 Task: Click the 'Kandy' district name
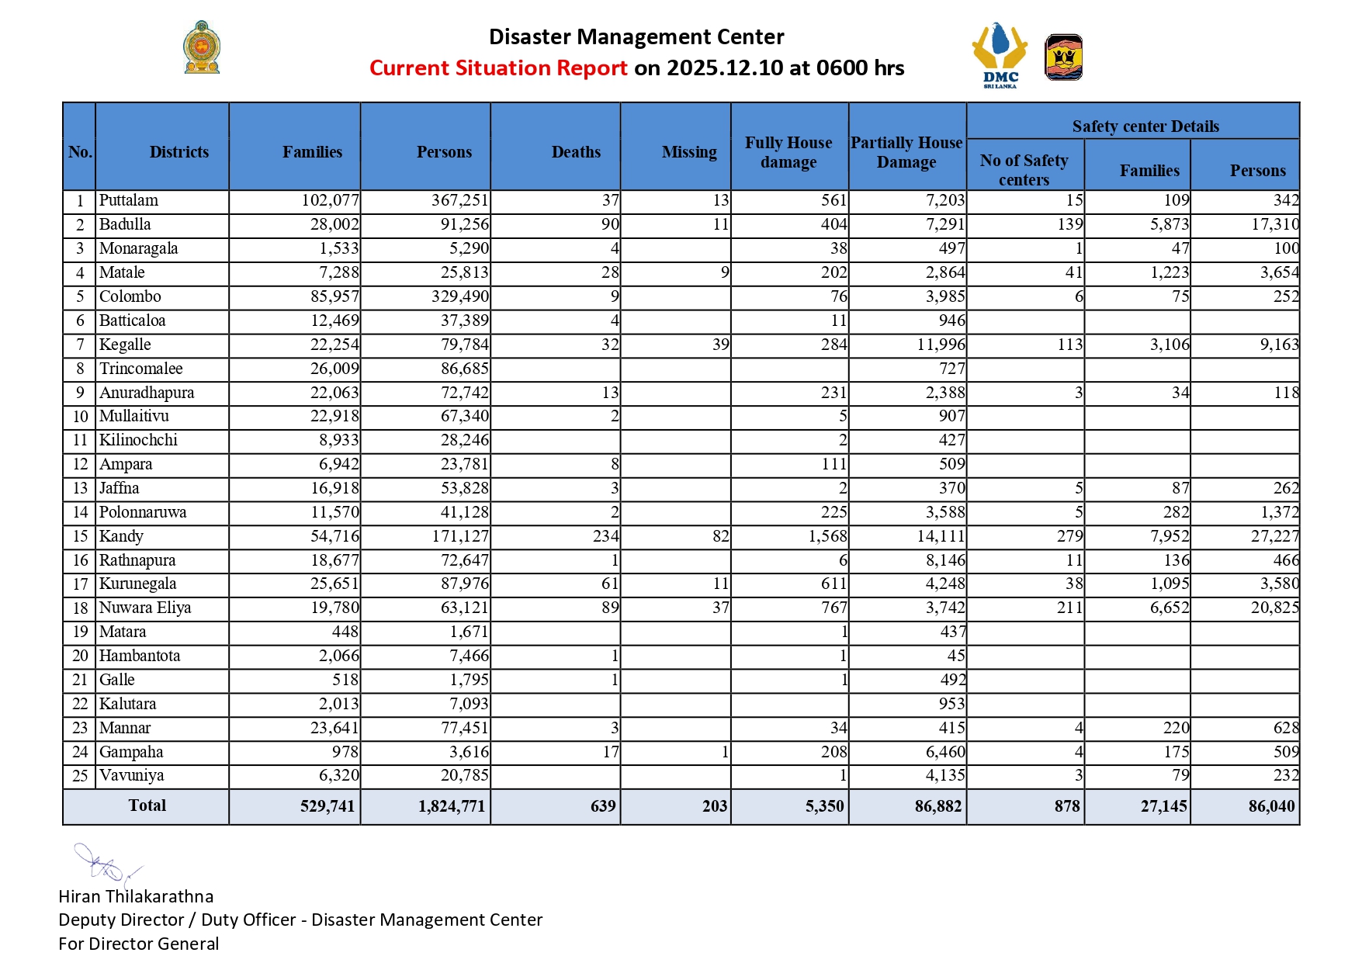pyautogui.click(x=121, y=536)
